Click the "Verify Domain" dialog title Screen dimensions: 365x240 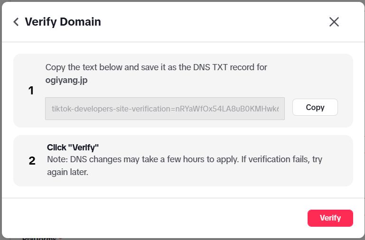point(63,22)
